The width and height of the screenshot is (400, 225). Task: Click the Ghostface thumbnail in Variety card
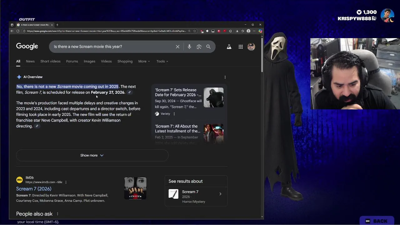[x=213, y=97]
